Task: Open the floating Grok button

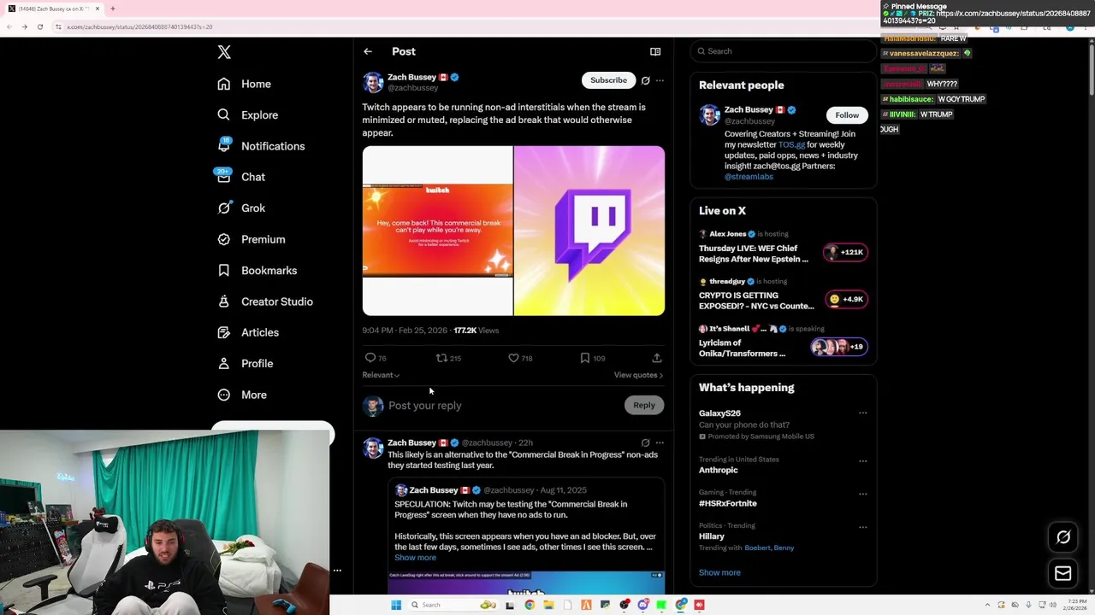Action: [1063, 537]
